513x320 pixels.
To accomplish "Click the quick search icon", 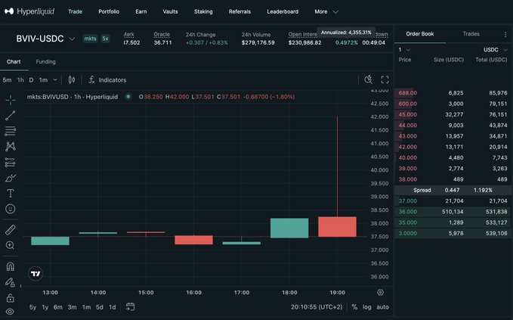I will (x=369, y=79).
